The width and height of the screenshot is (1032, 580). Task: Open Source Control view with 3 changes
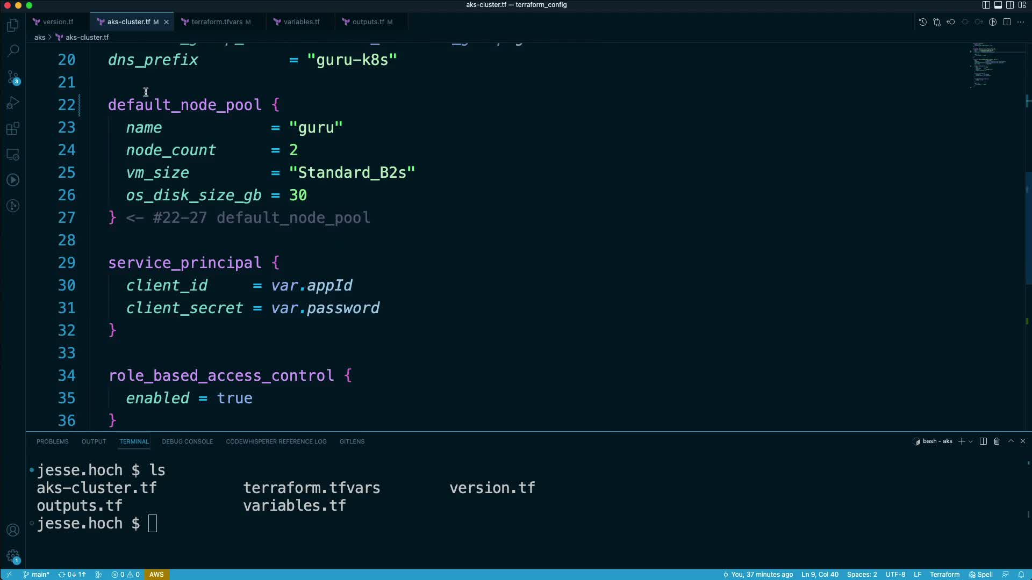click(x=13, y=77)
